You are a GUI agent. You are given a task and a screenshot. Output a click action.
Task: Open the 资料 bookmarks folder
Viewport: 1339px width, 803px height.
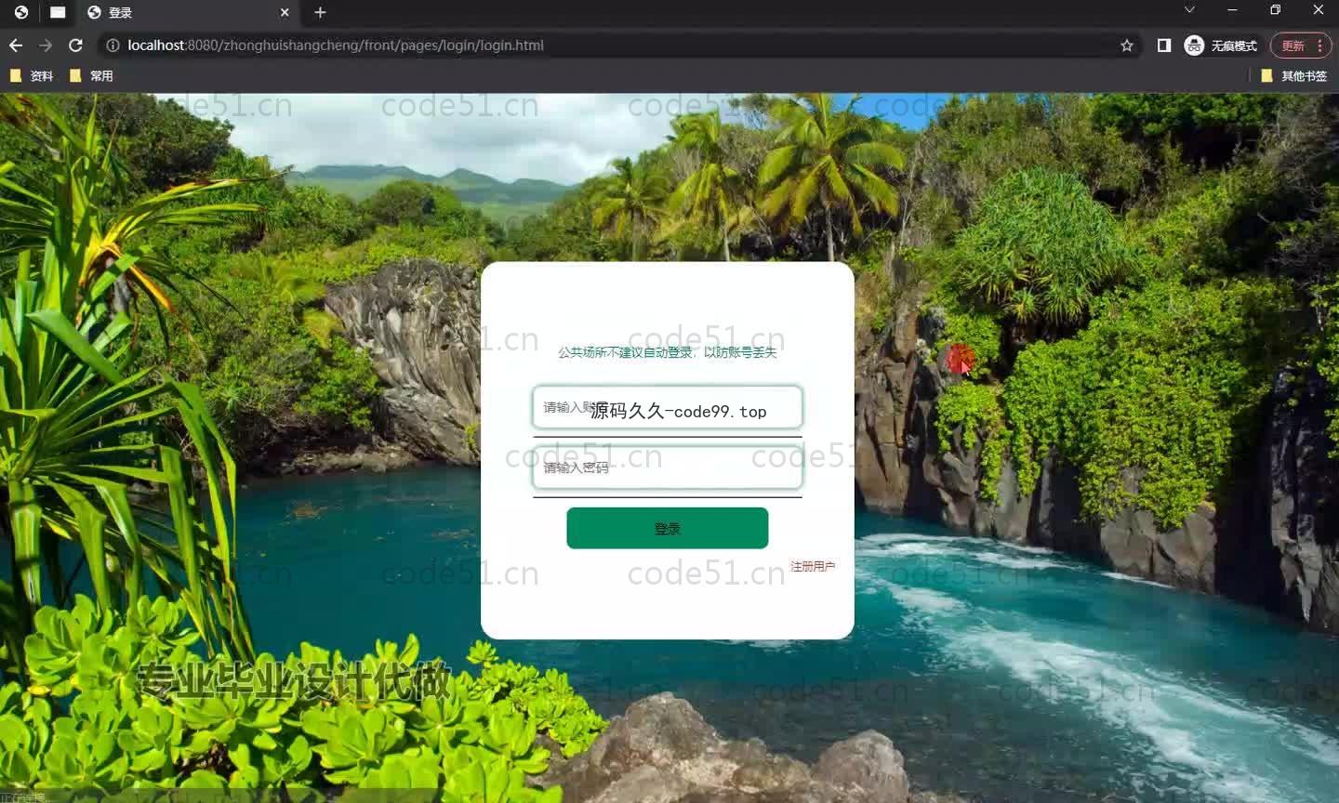point(32,76)
